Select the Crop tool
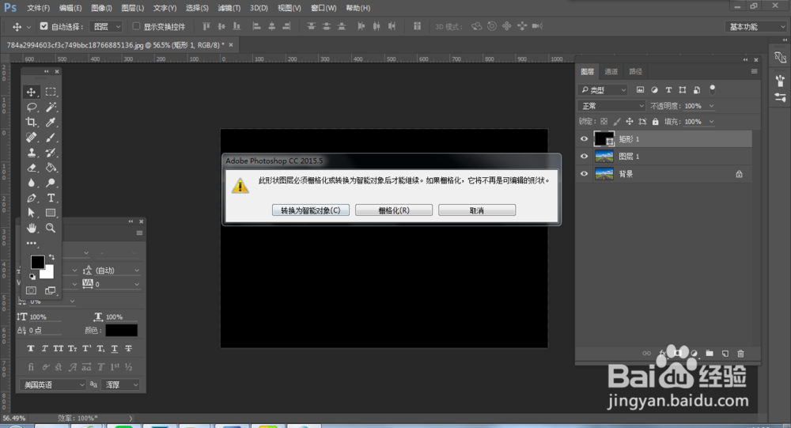This screenshot has height=428, width=791. coord(32,122)
